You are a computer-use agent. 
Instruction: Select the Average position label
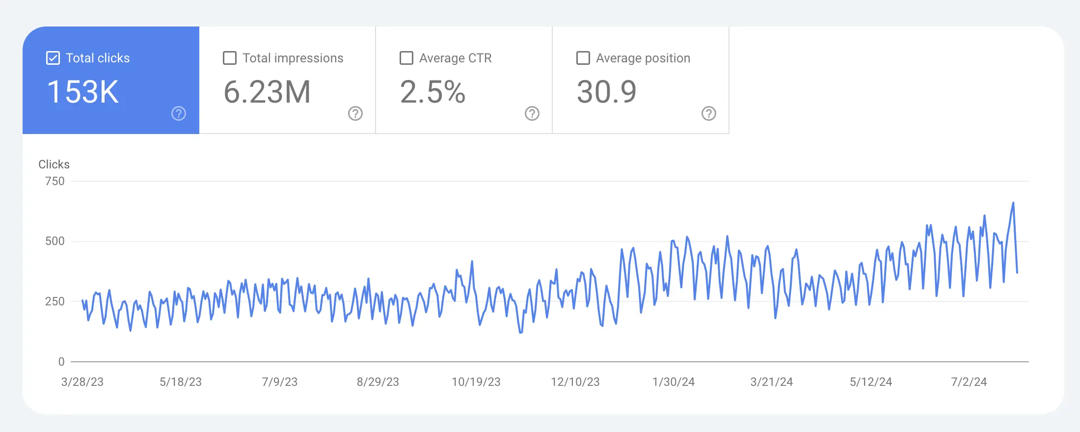[x=643, y=58]
